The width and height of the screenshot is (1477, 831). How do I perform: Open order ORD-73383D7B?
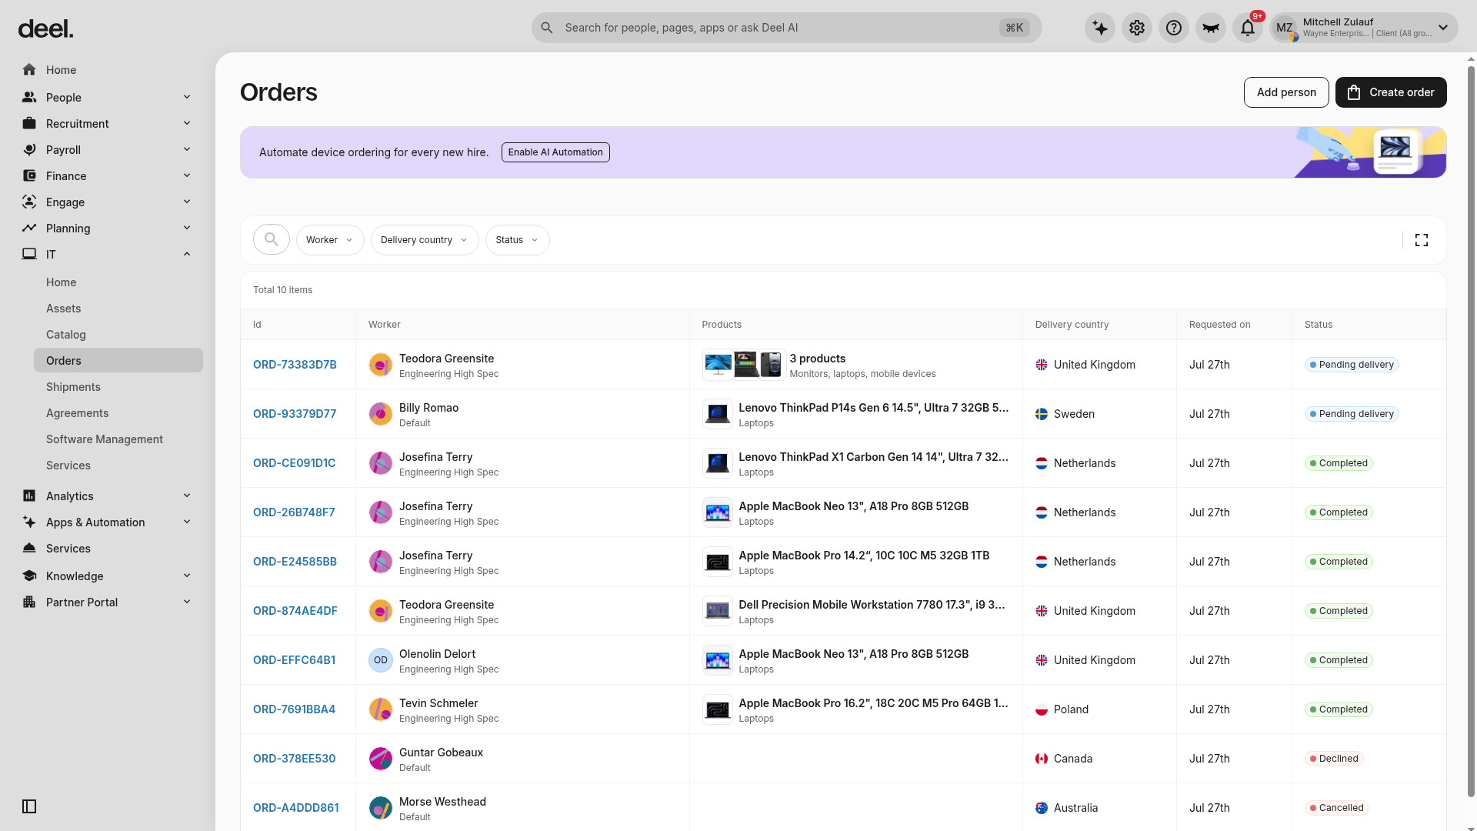(295, 365)
